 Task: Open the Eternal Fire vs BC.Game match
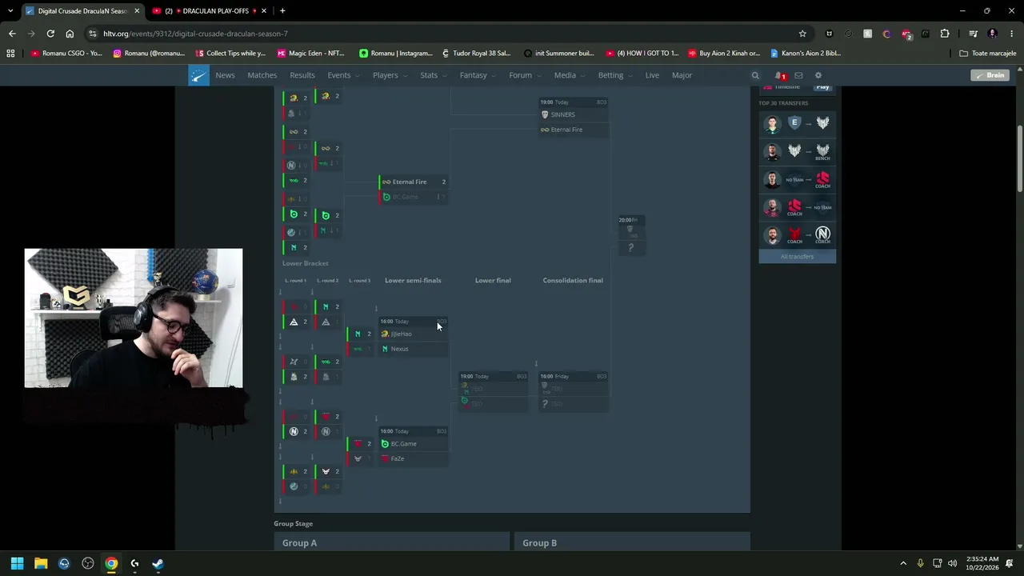(x=413, y=189)
